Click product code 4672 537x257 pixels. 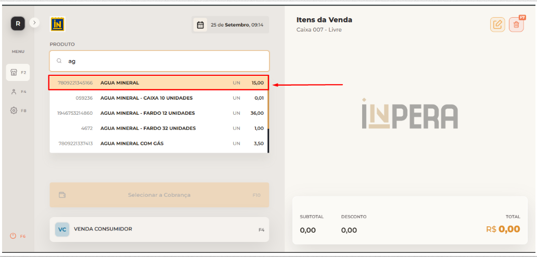coord(87,128)
